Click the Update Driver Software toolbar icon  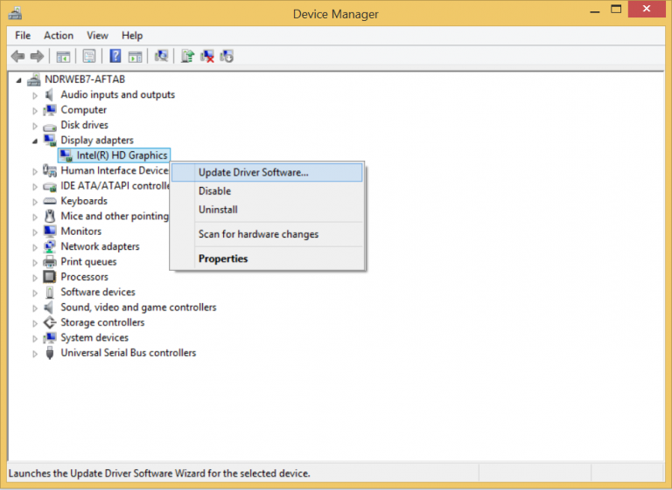[187, 57]
